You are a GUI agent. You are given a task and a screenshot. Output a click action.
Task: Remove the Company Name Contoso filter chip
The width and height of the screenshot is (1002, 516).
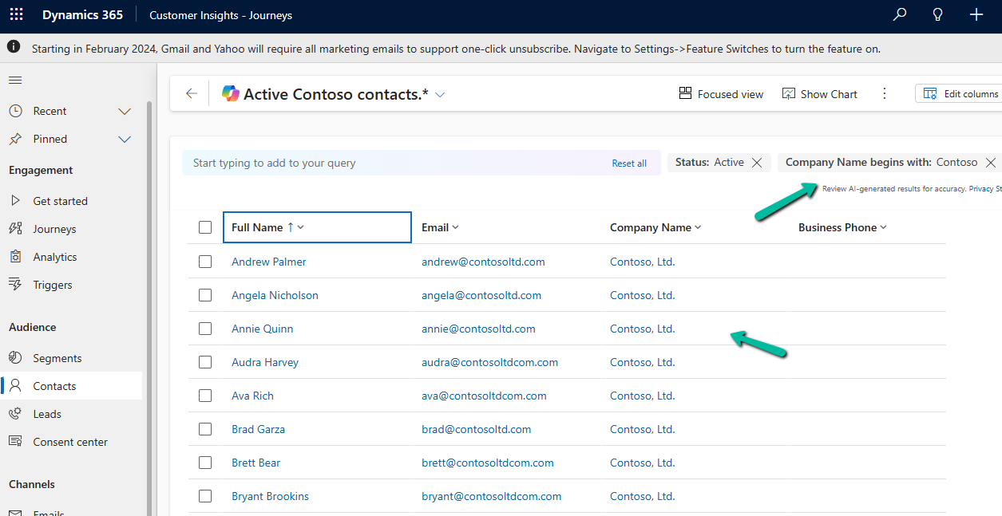pyautogui.click(x=990, y=163)
